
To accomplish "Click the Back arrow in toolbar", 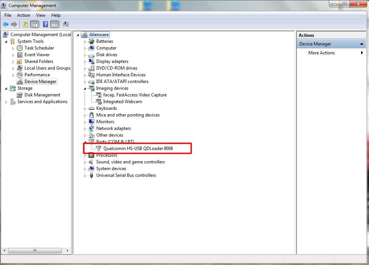I will coord(5,25).
